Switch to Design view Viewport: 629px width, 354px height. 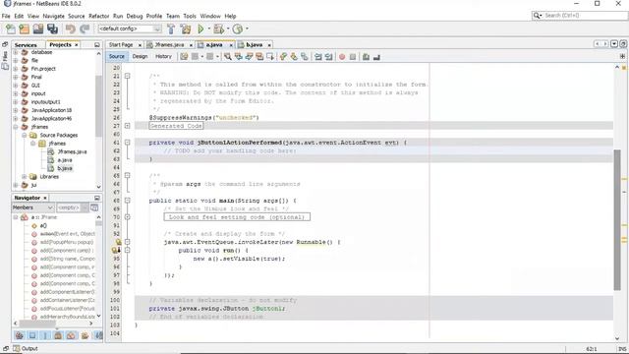pyautogui.click(x=140, y=57)
